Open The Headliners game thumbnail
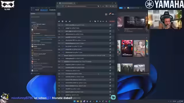The width and height of the screenshot is (184, 103). (127, 48)
